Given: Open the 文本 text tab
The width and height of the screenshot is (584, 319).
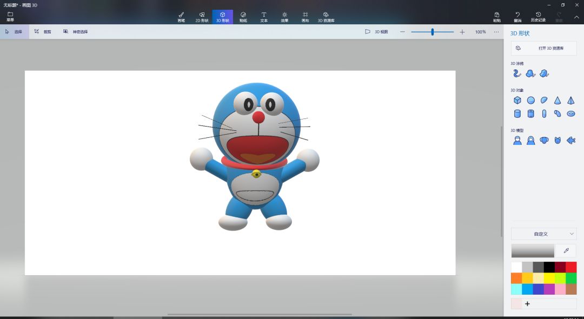Looking at the screenshot, I should click(x=264, y=17).
